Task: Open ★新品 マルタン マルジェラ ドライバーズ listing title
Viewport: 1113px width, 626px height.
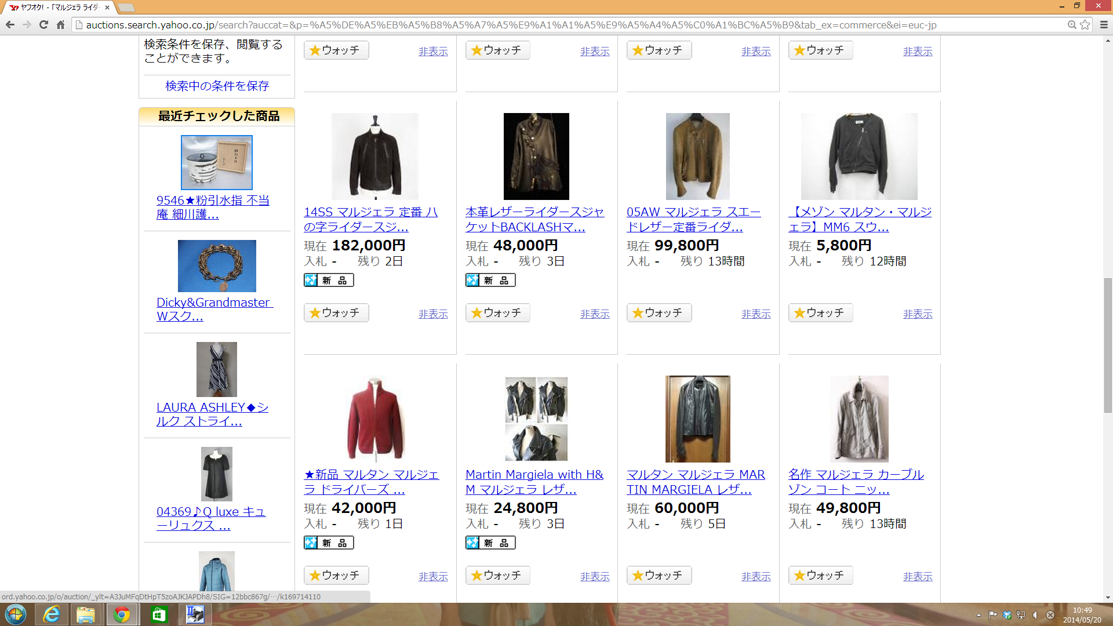Action: [372, 482]
